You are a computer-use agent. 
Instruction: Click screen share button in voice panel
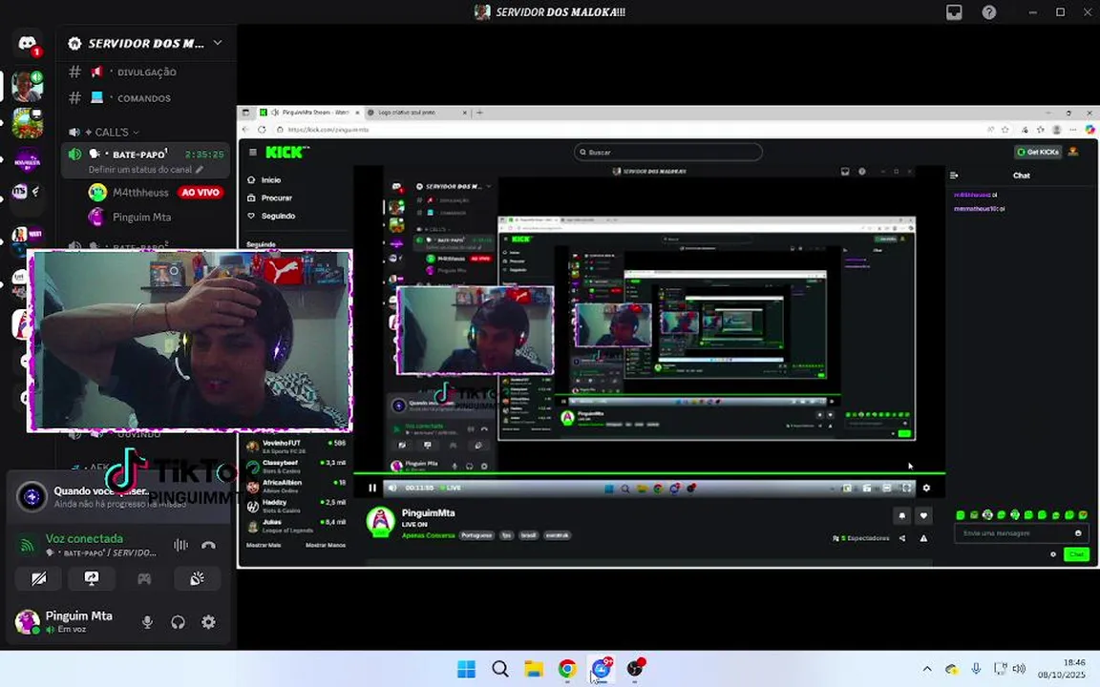coord(92,578)
